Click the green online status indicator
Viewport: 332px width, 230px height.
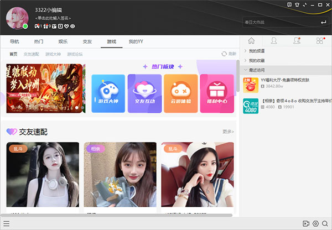pyautogui.click(x=25, y=26)
